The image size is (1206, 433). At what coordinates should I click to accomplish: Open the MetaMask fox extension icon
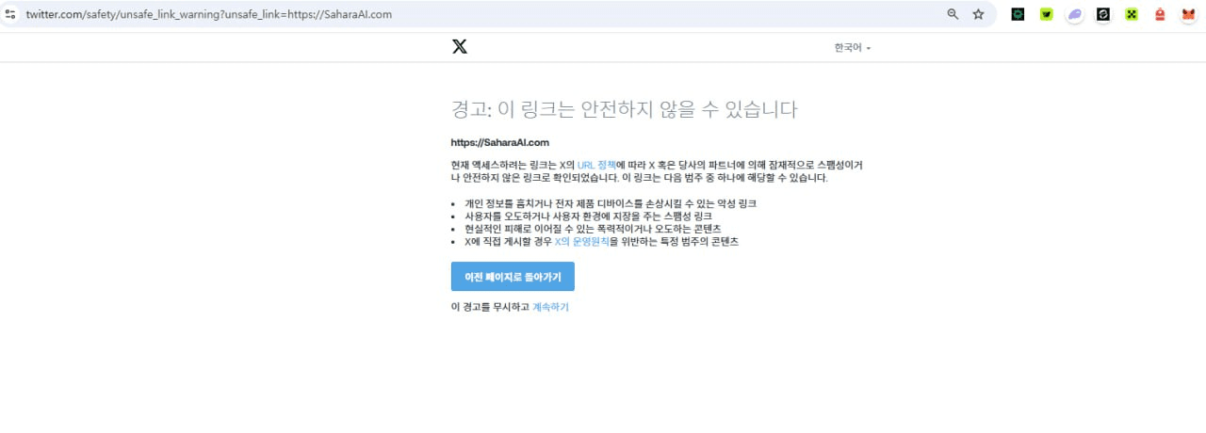pos(1189,14)
